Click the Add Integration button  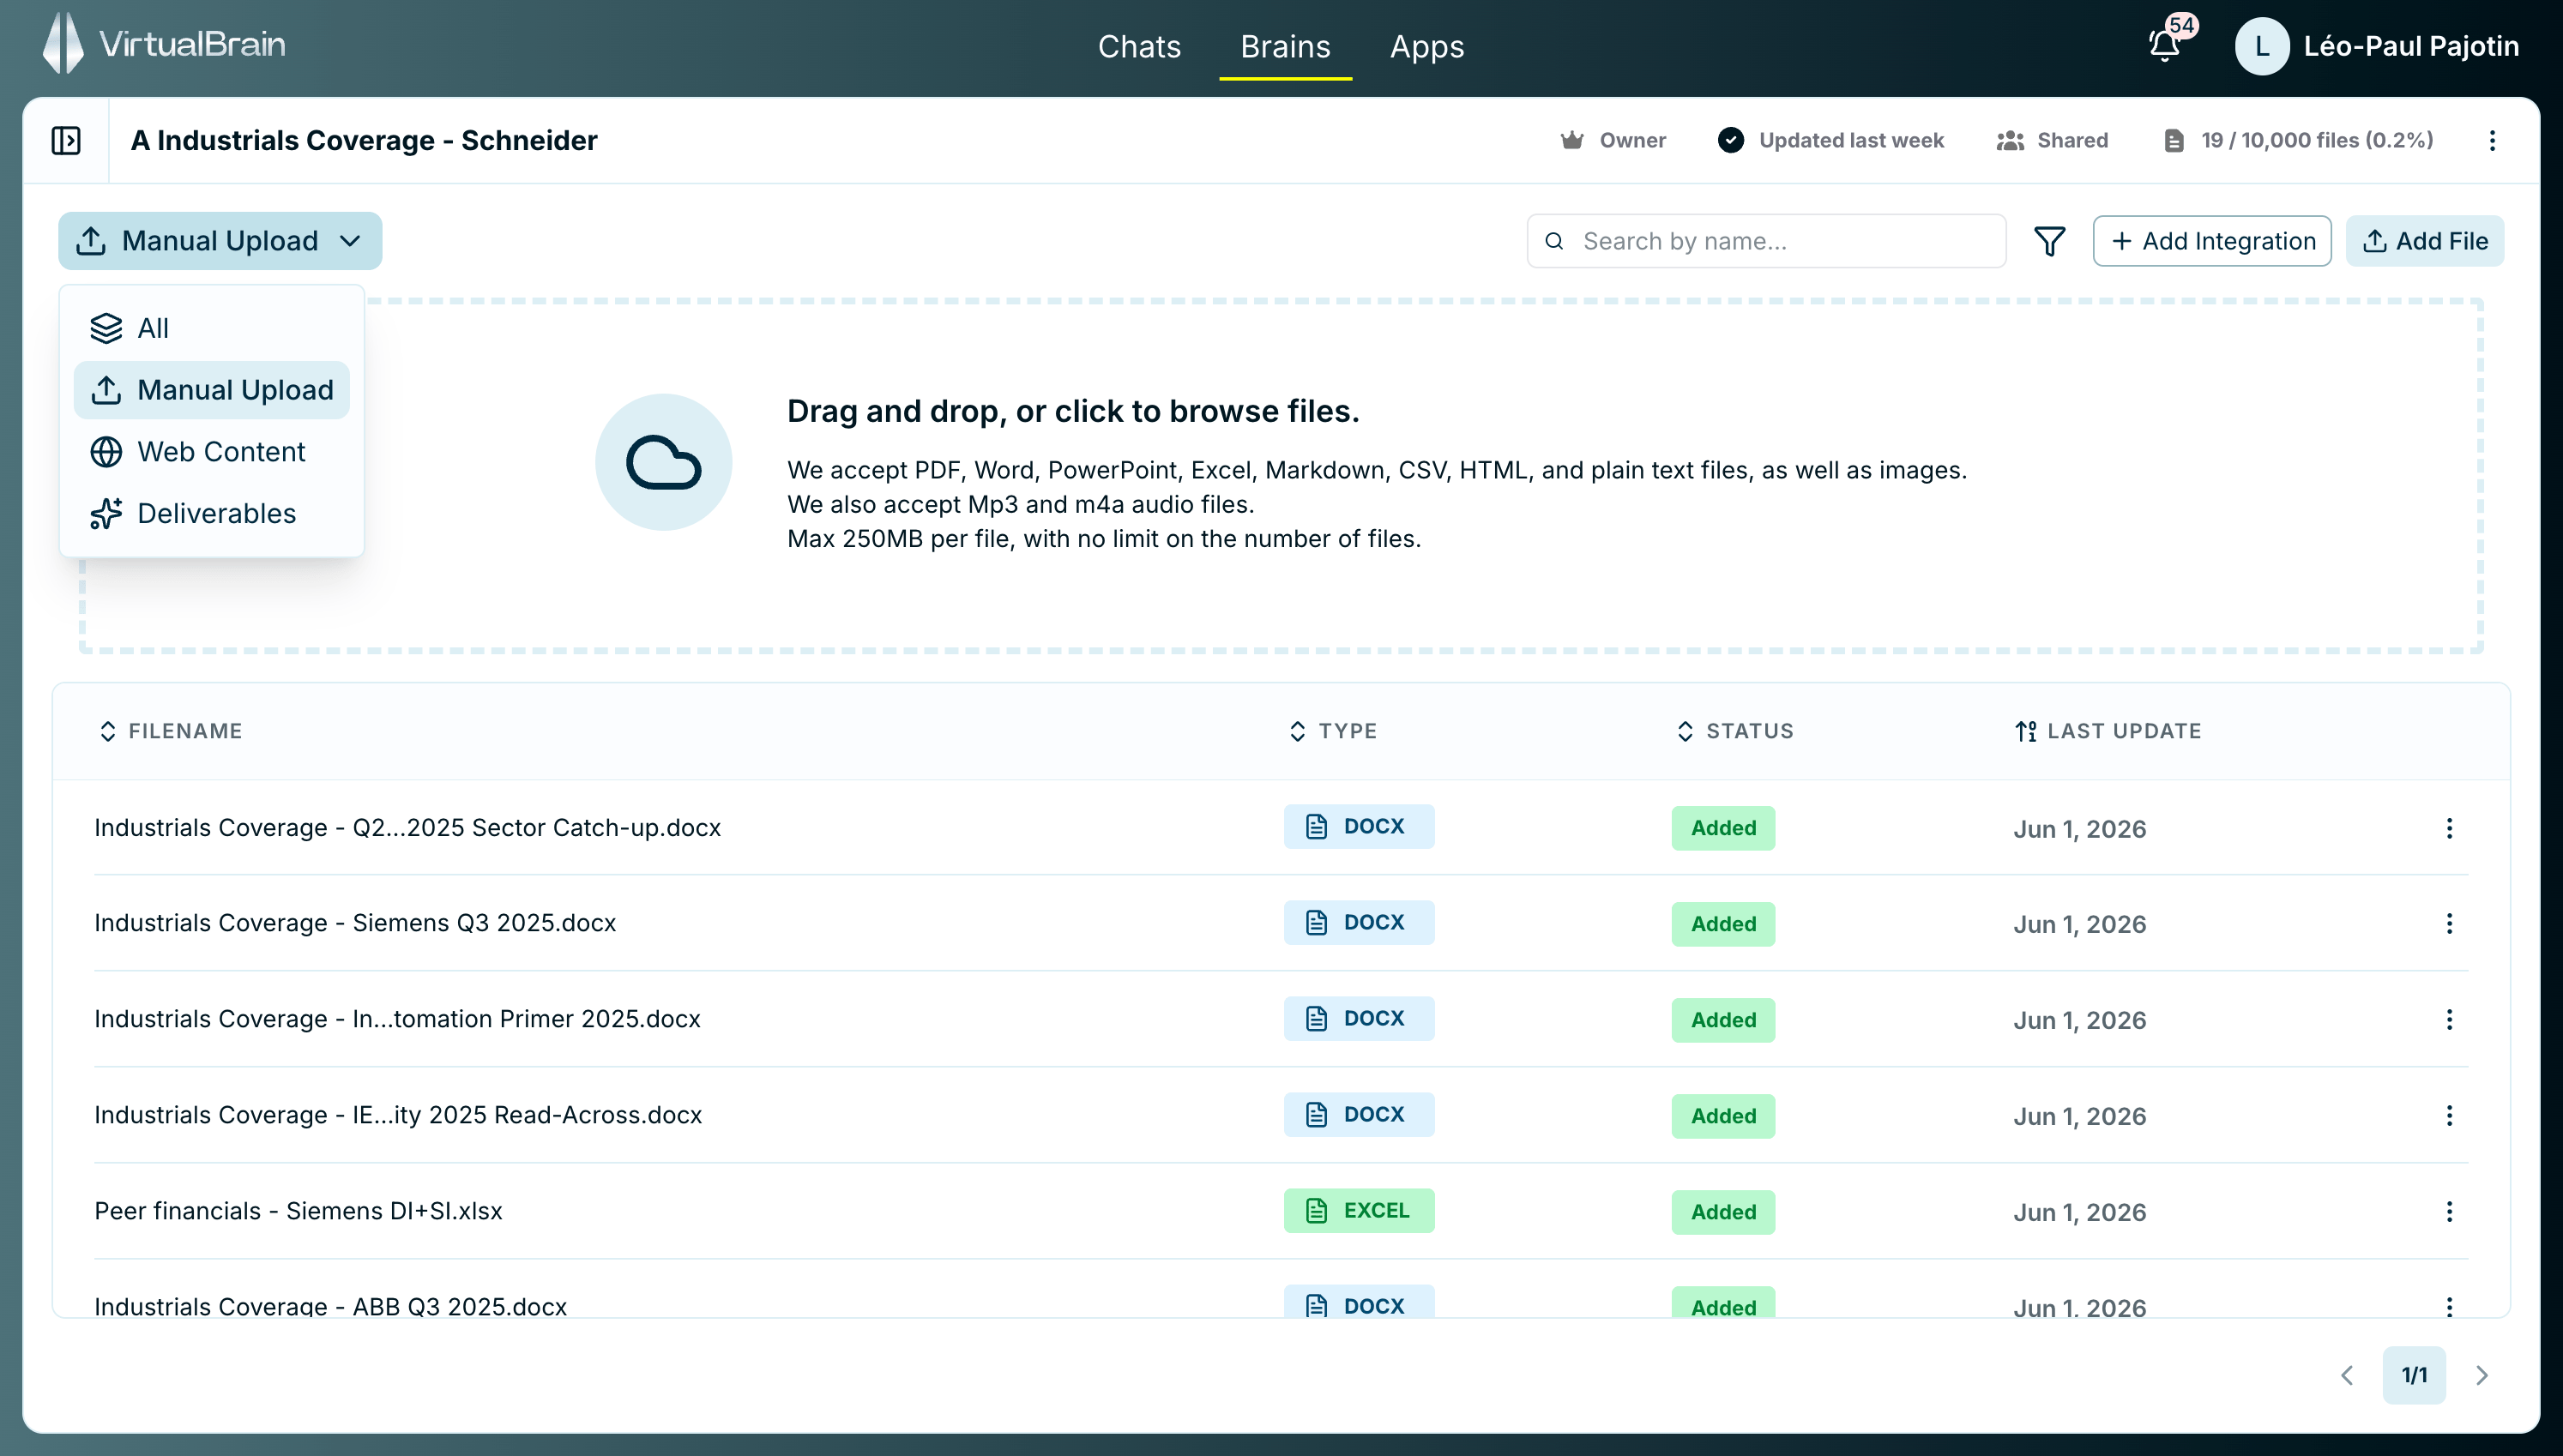click(2212, 241)
